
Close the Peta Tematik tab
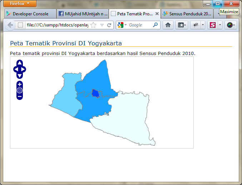(x=157, y=14)
